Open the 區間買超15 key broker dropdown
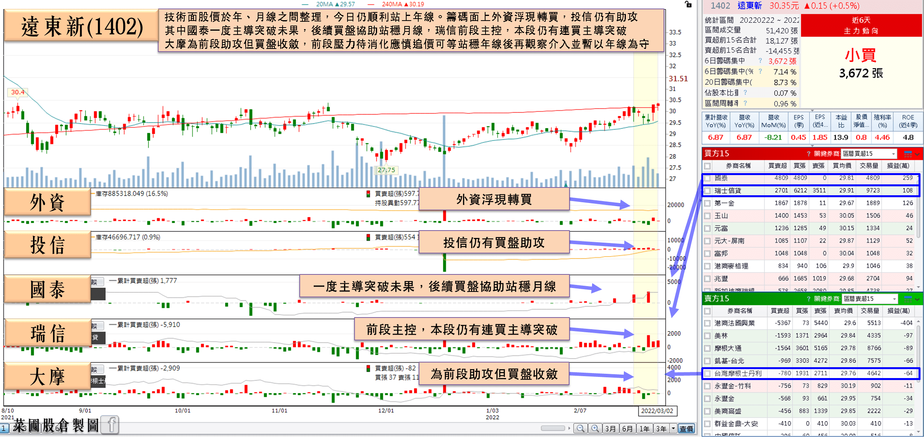 pos(869,154)
